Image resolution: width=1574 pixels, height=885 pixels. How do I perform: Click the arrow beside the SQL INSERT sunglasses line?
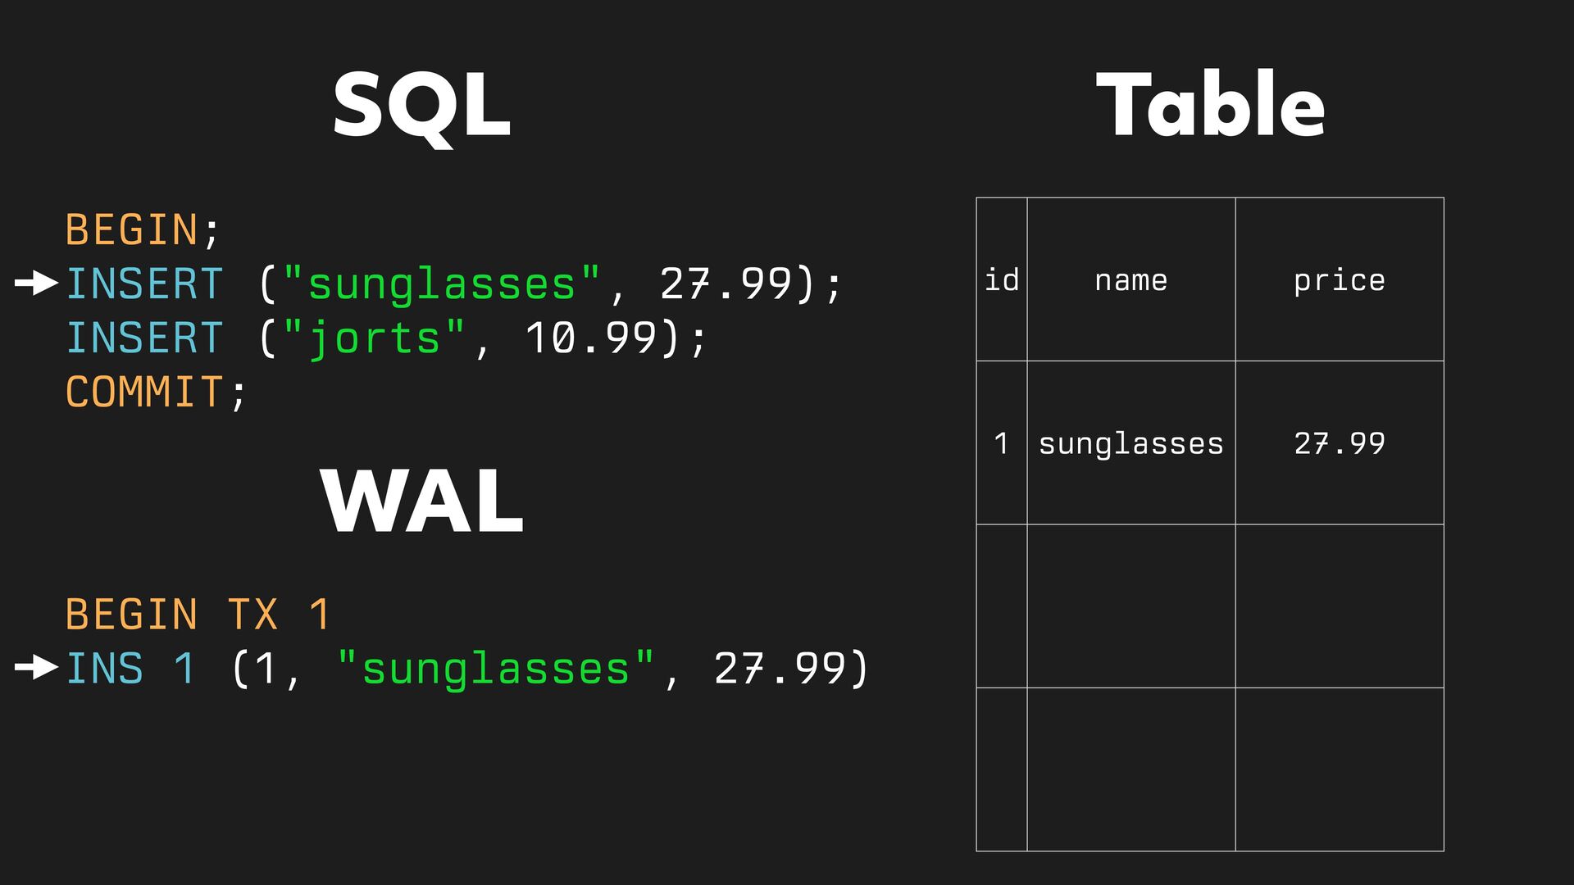(x=36, y=284)
